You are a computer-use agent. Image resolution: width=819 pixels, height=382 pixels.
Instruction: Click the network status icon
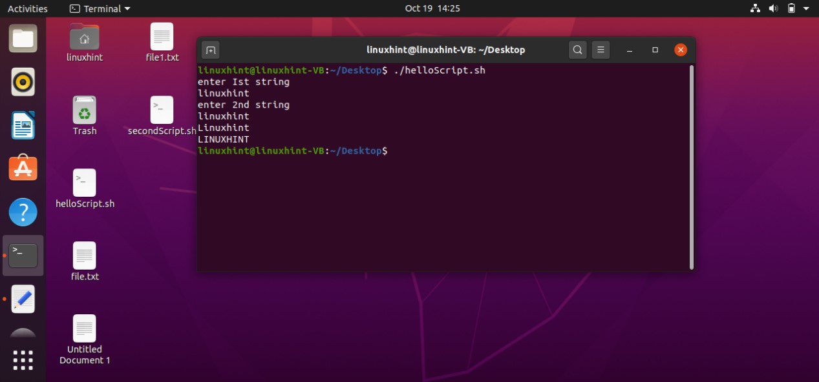click(755, 8)
